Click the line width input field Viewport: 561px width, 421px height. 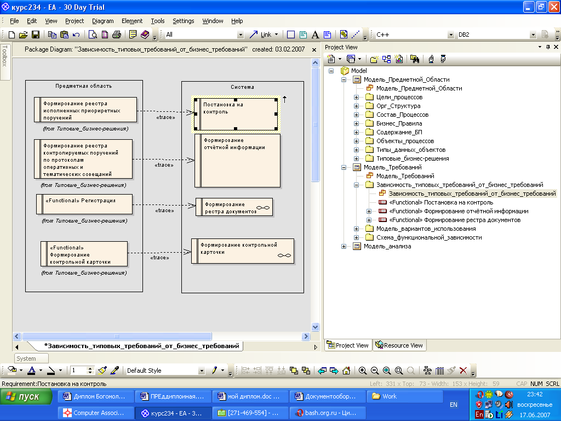click(x=79, y=371)
